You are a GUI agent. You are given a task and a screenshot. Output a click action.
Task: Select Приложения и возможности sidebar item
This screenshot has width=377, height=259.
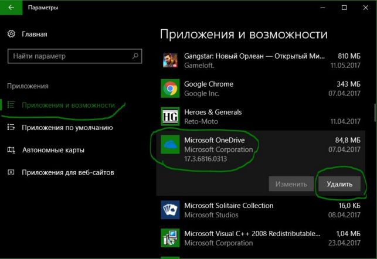[x=68, y=105]
